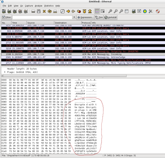Sort by the Protocol column header

(86, 23)
